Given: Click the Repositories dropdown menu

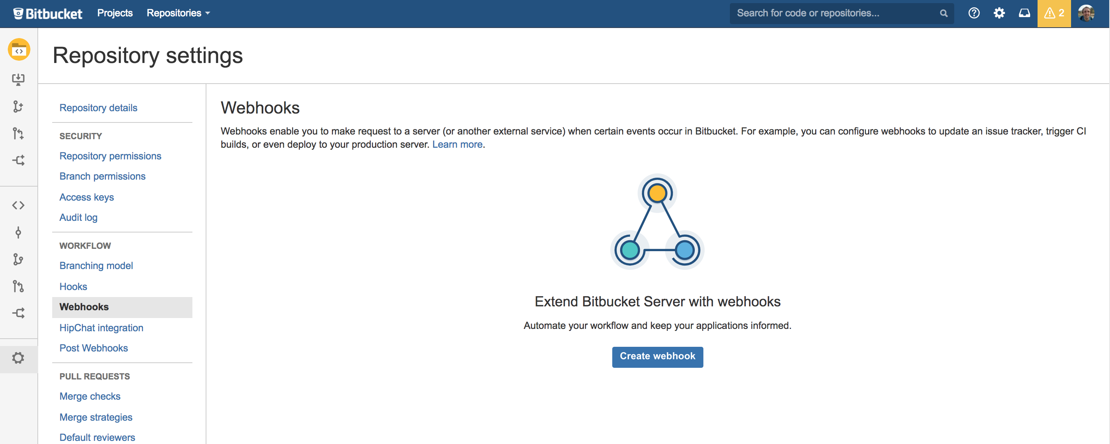Looking at the screenshot, I should coord(178,13).
